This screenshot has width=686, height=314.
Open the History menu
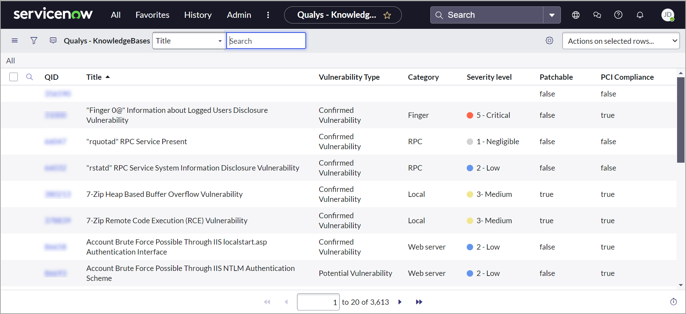[x=198, y=15]
